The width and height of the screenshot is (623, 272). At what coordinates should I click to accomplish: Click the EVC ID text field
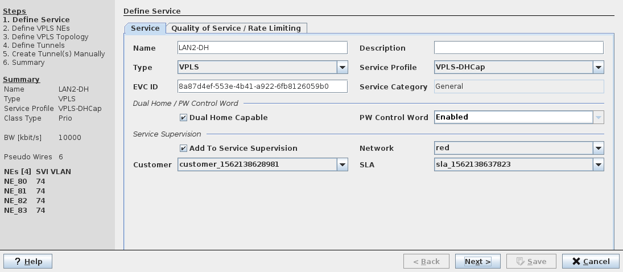262,86
